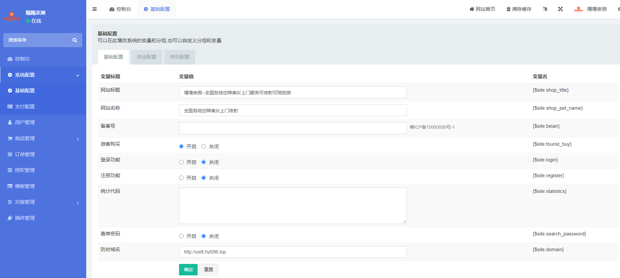The height and width of the screenshot is (278, 620).
Task: Click the search magnifier icon in sidebar
Action: click(x=75, y=40)
